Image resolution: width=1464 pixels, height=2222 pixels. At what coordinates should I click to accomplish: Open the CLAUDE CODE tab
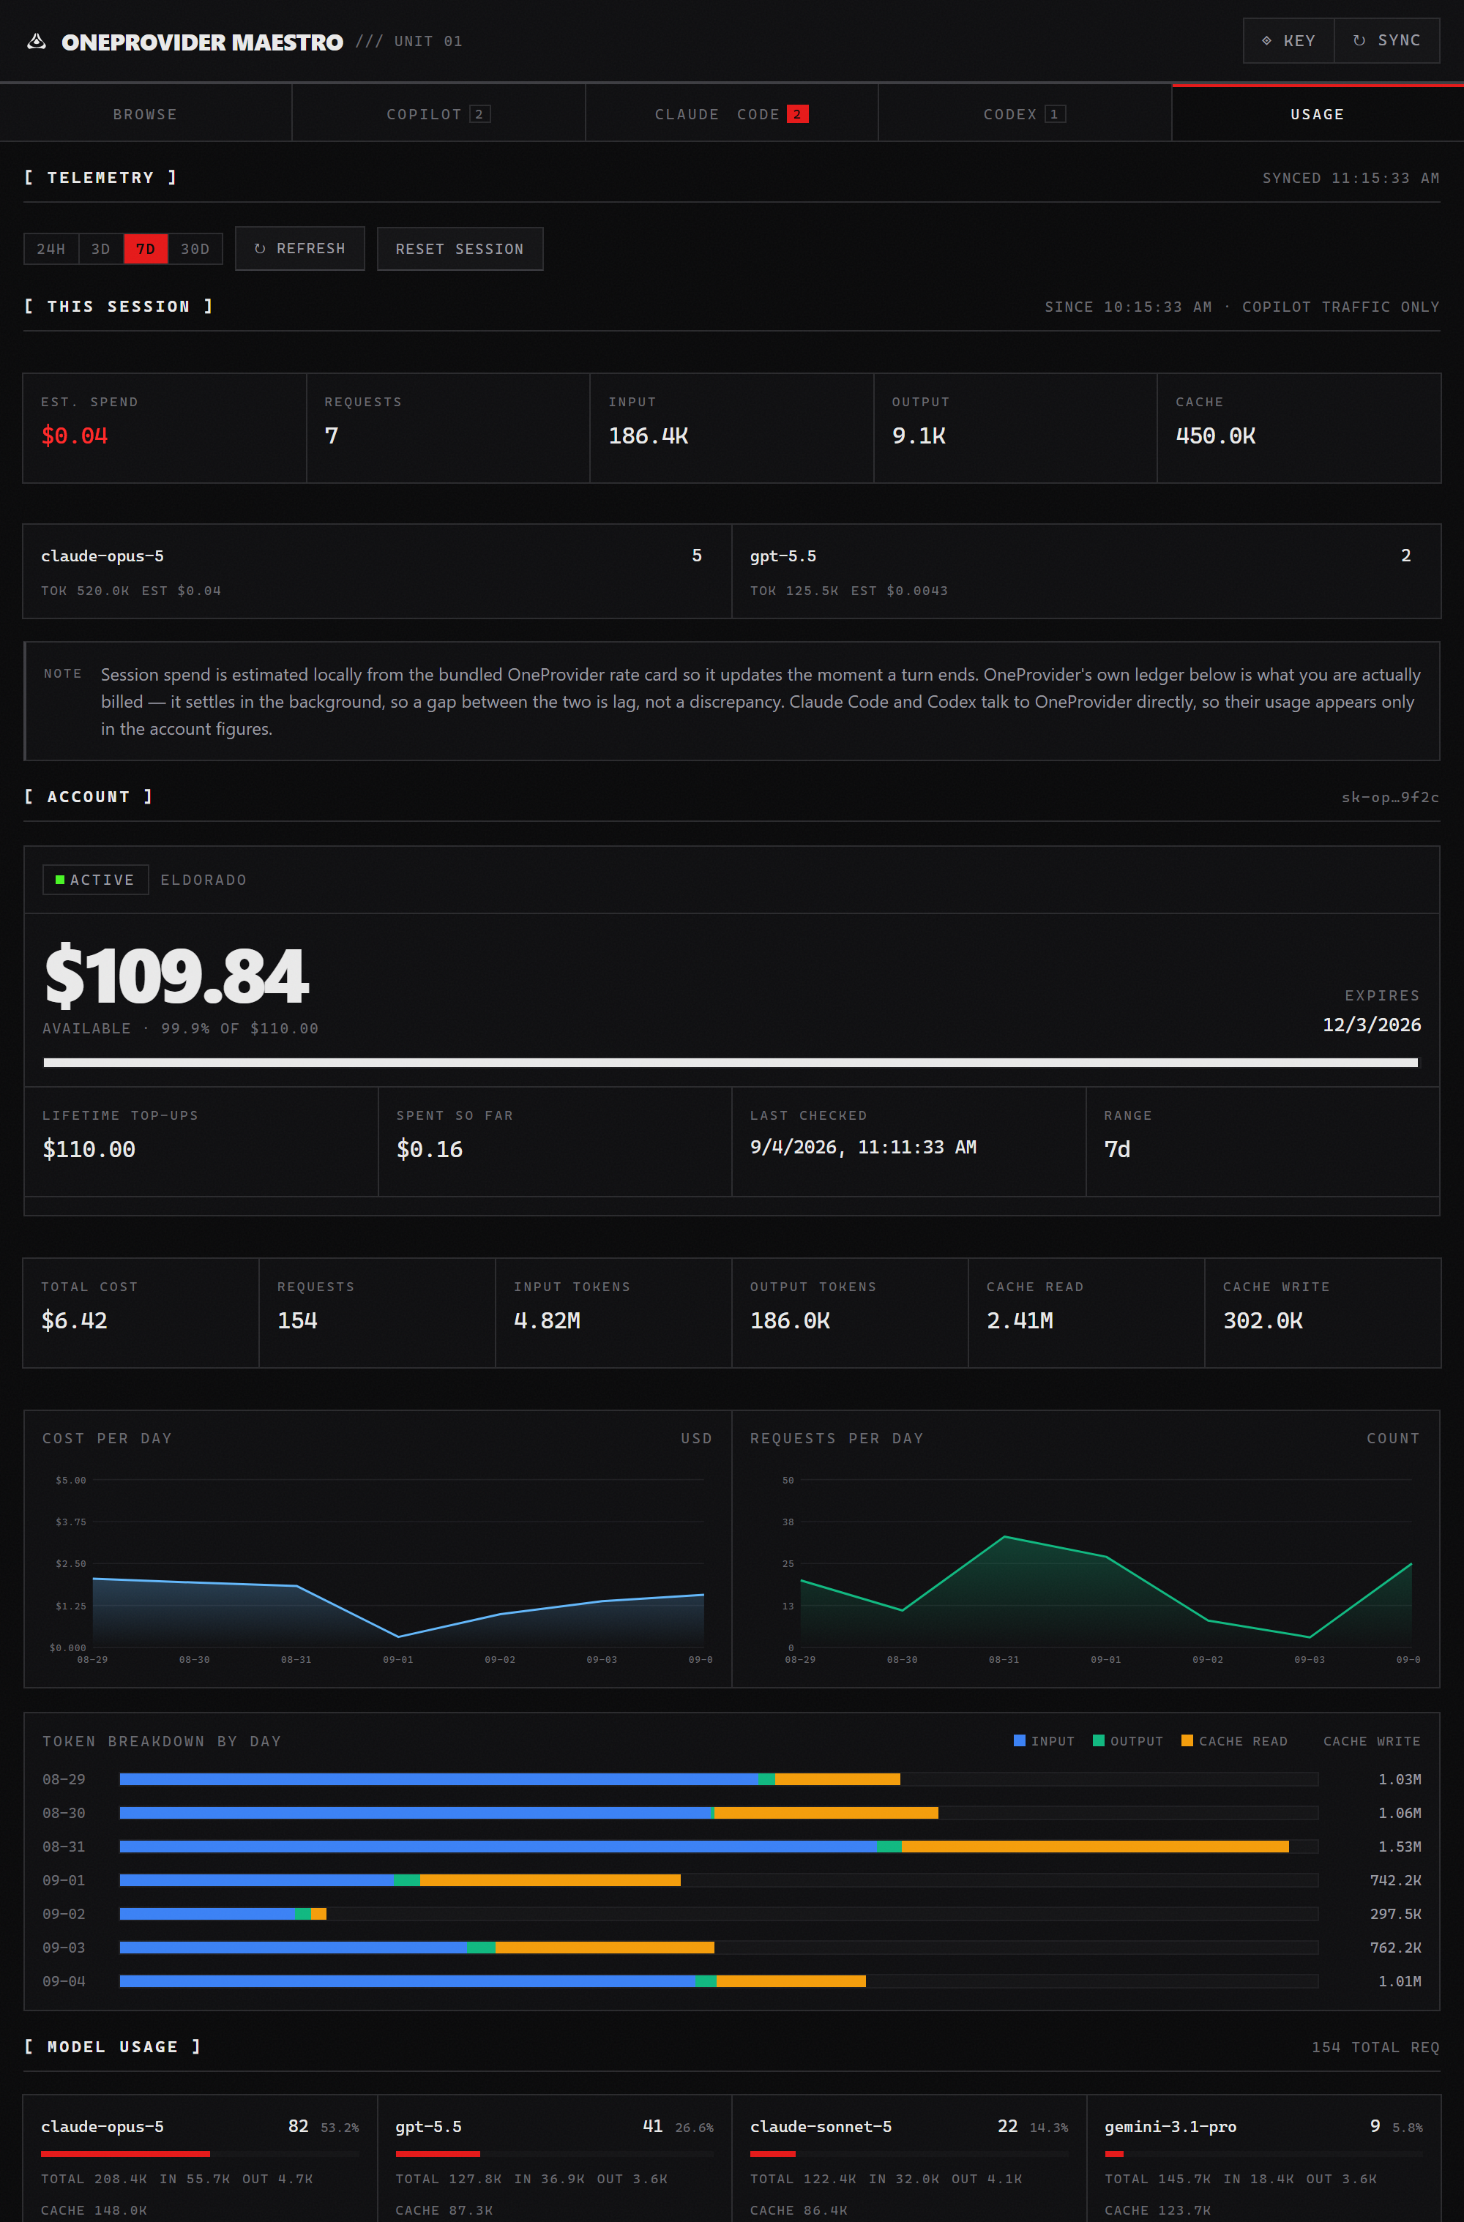[731, 114]
